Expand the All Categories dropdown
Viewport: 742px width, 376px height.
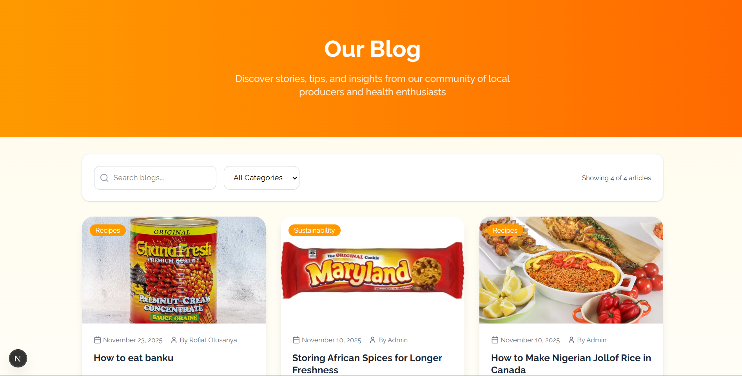(x=261, y=178)
